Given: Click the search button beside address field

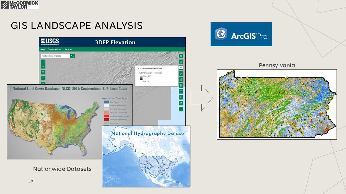Looking at the screenshot, I should click(72, 56).
